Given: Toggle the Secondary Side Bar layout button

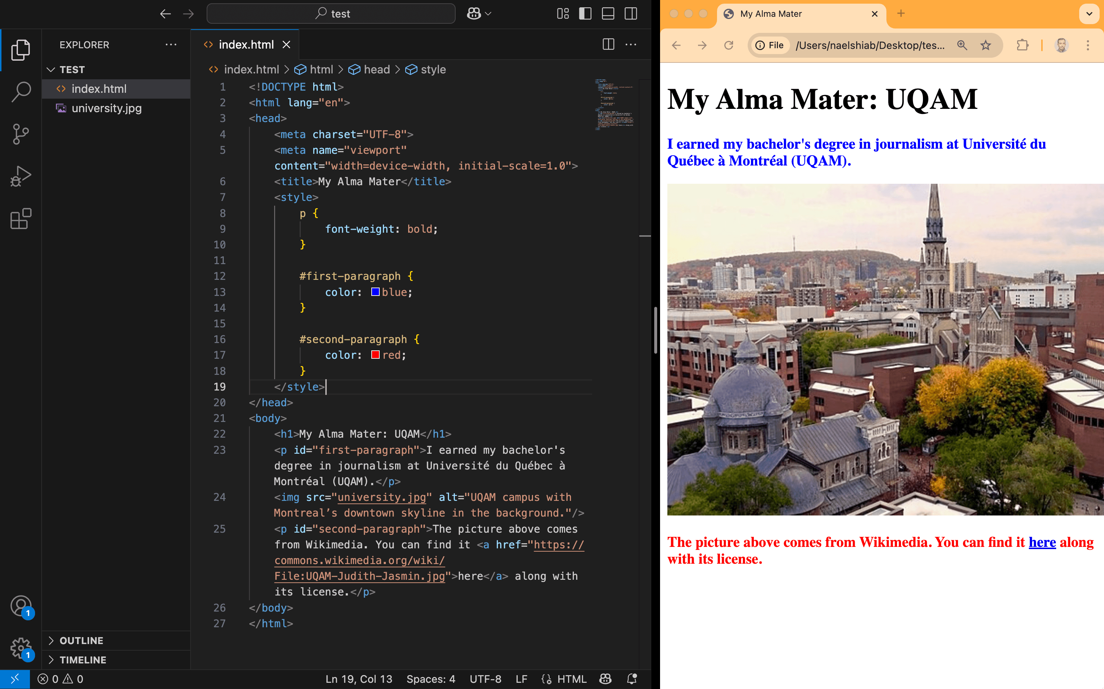Looking at the screenshot, I should pos(630,14).
